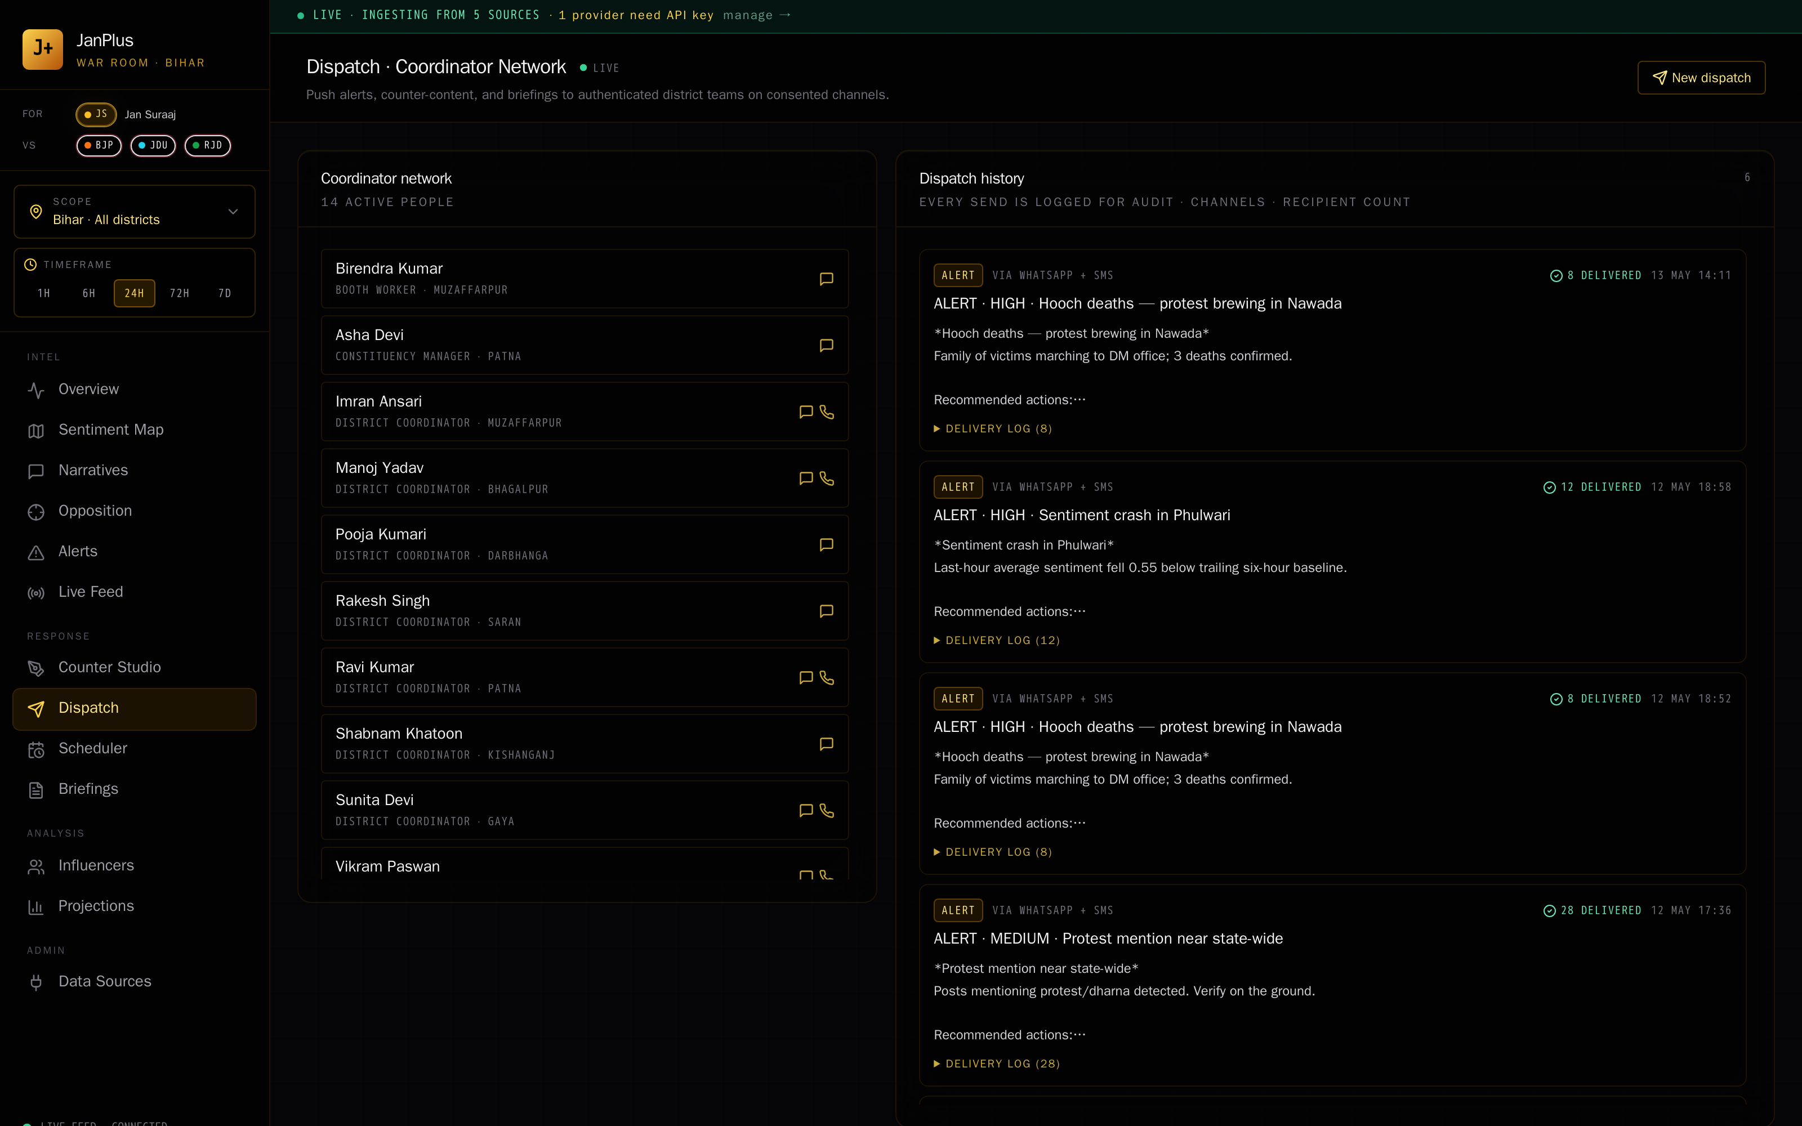
Task: Click the JS party chip
Action: click(x=96, y=114)
